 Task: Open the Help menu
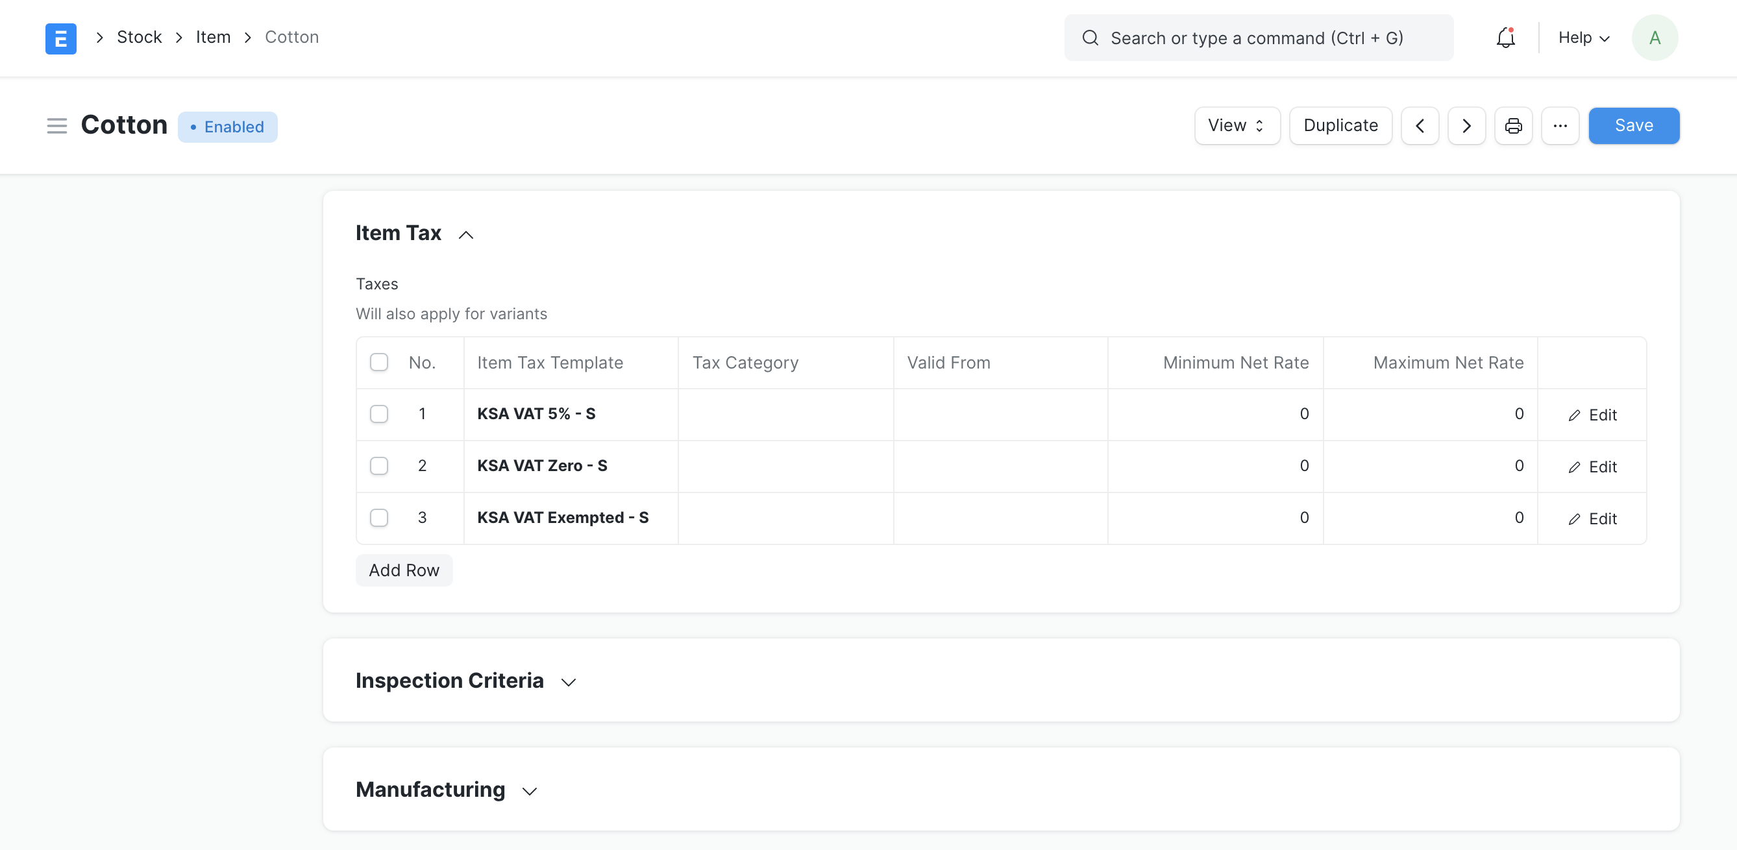pyautogui.click(x=1583, y=38)
